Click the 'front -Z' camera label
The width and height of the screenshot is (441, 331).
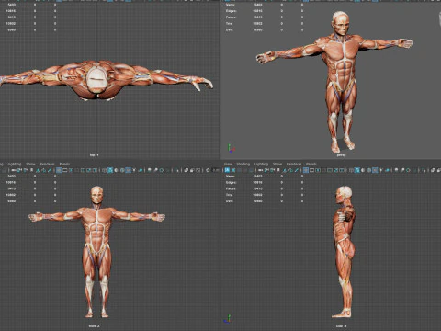tap(94, 326)
